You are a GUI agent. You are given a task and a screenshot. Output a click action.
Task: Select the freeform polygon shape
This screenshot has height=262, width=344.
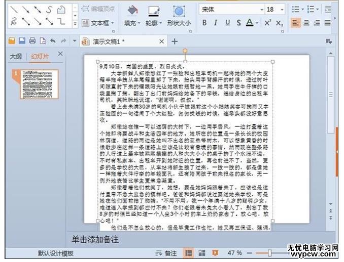click(61, 10)
